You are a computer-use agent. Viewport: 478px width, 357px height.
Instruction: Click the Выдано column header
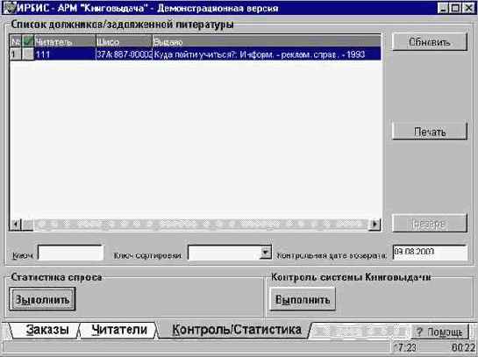click(x=267, y=41)
